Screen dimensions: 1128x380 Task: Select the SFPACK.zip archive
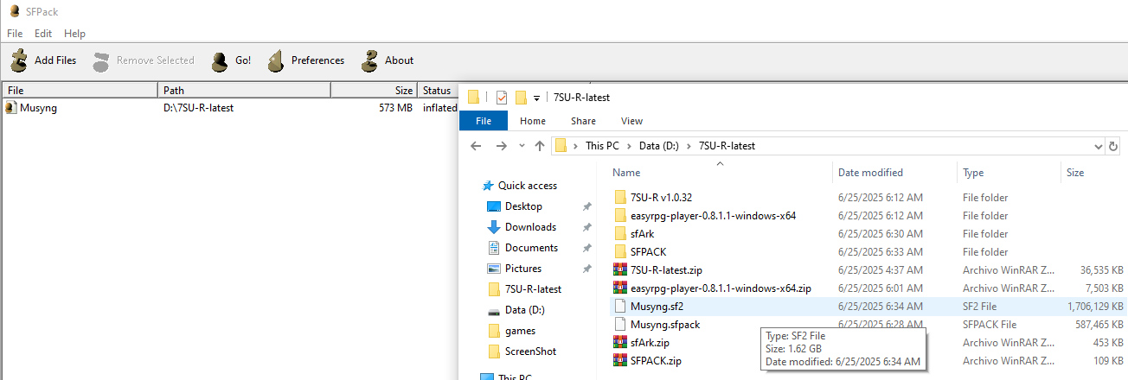coord(656,361)
